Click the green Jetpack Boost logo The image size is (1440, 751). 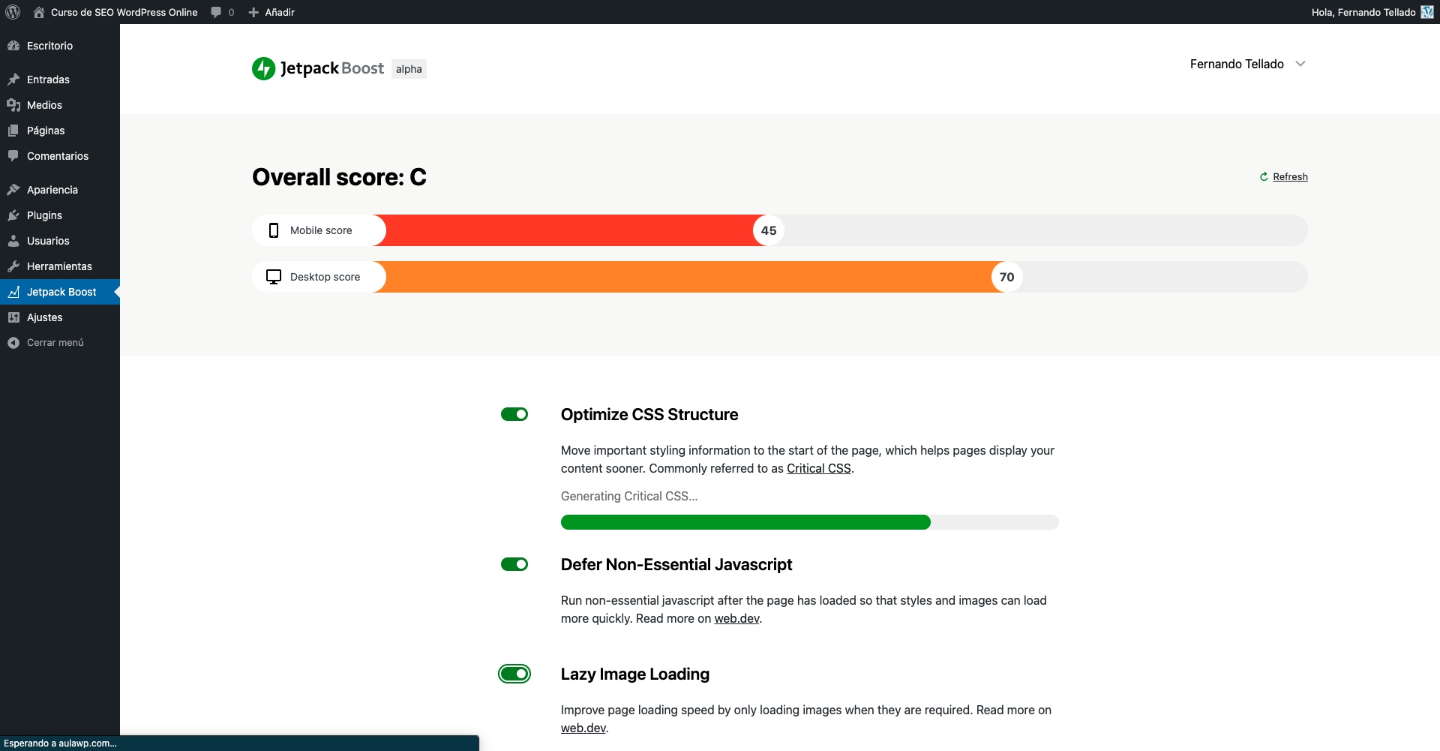click(x=264, y=68)
